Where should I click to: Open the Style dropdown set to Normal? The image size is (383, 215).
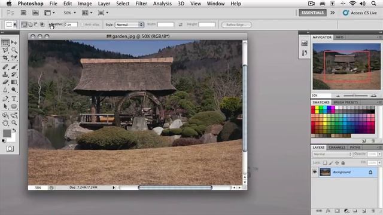click(x=129, y=24)
